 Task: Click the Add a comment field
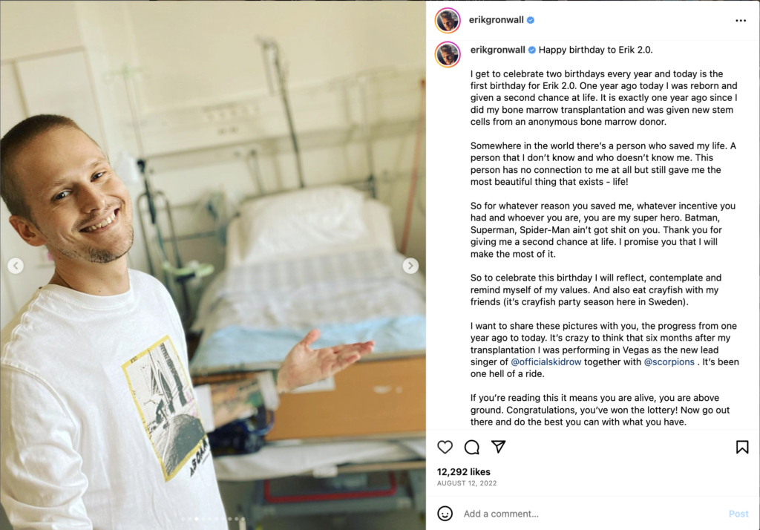[x=592, y=514]
